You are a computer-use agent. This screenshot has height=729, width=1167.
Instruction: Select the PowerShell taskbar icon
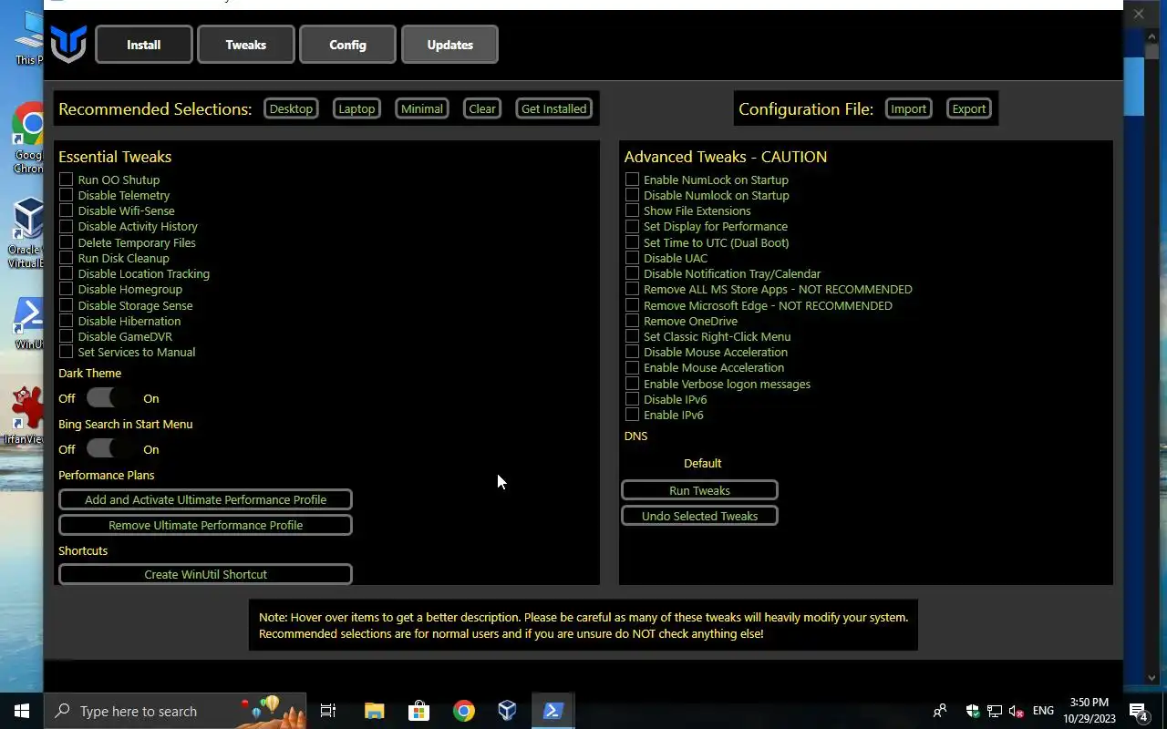coord(552,711)
